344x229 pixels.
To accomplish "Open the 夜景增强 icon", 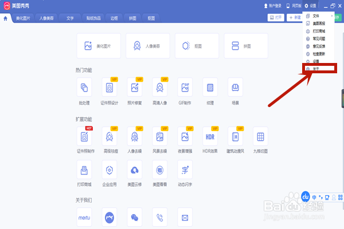I will click(185, 136).
